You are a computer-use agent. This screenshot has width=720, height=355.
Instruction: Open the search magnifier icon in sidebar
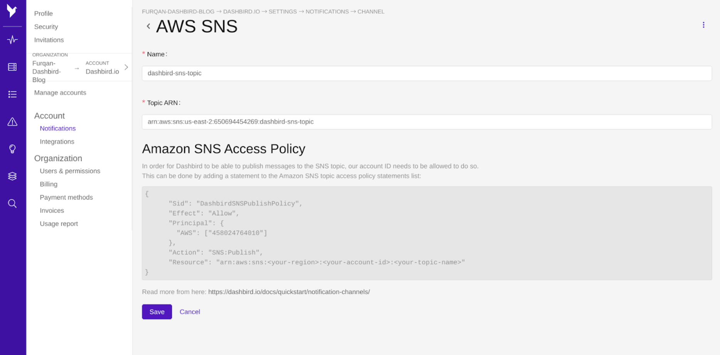coord(12,203)
